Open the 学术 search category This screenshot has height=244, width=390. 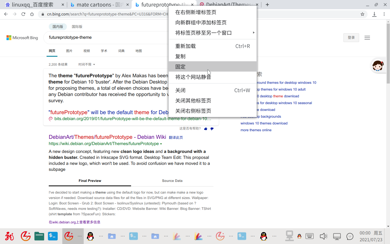[x=104, y=51]
